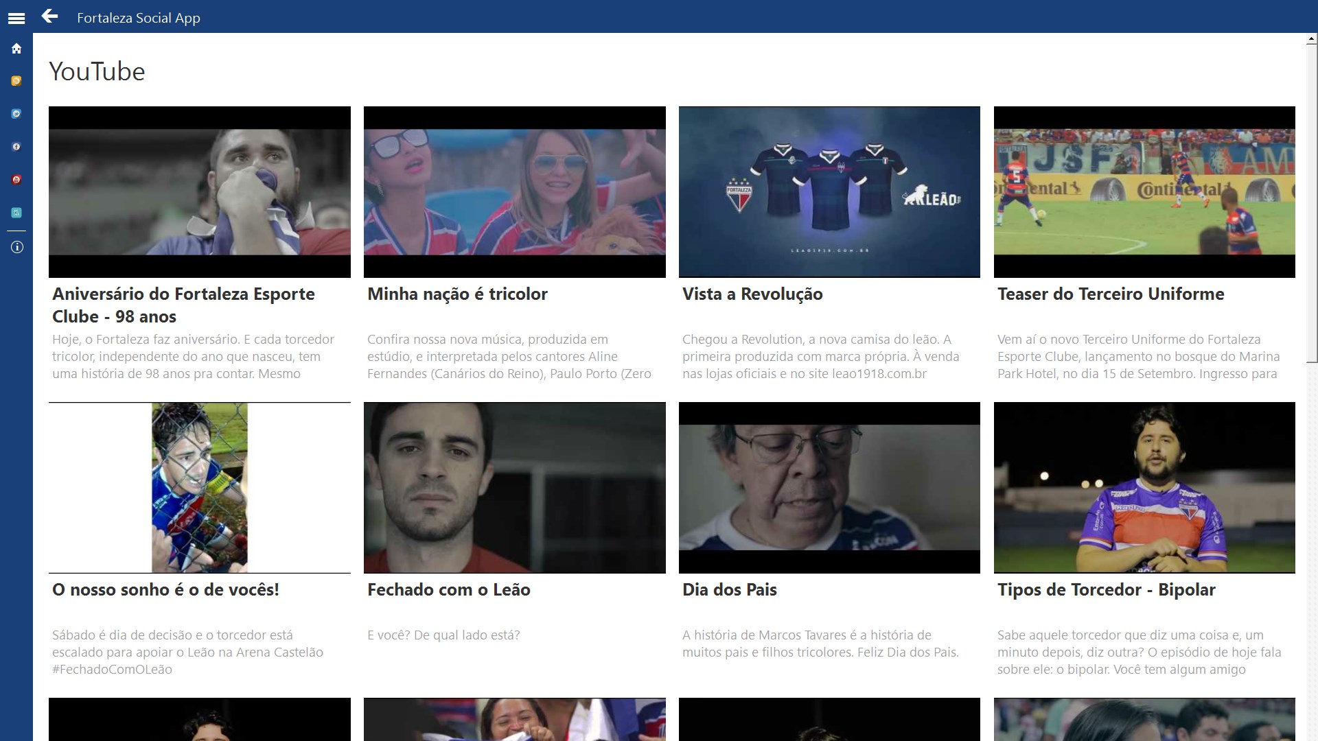Click 'O nosso sonho é o de vocês!' title
Screen dimensions: 1318x741
coord(165,590)
